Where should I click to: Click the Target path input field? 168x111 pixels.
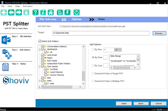click(x=101, y=33)
